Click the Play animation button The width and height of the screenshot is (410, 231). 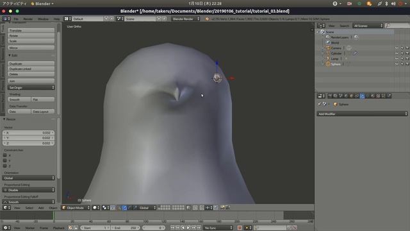coord(188,228)
